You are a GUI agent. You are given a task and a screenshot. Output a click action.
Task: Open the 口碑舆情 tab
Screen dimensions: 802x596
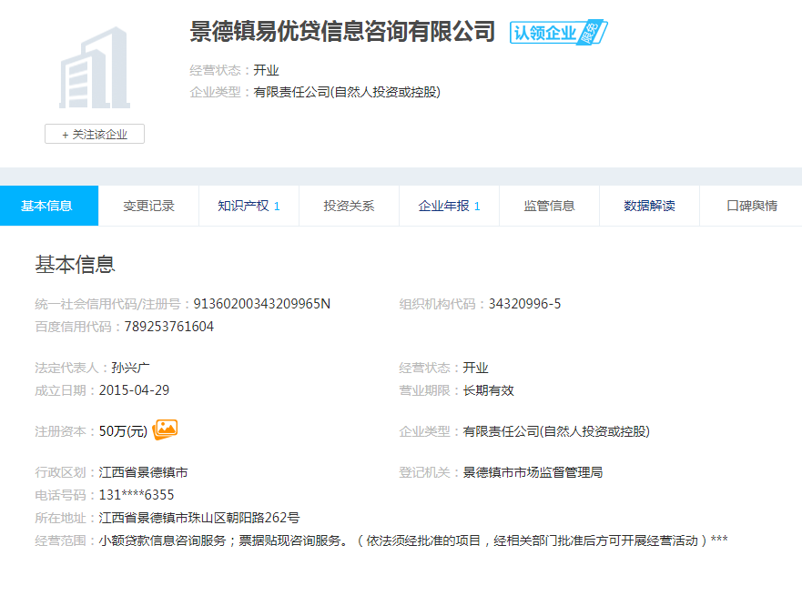click(x=751, y=206)
